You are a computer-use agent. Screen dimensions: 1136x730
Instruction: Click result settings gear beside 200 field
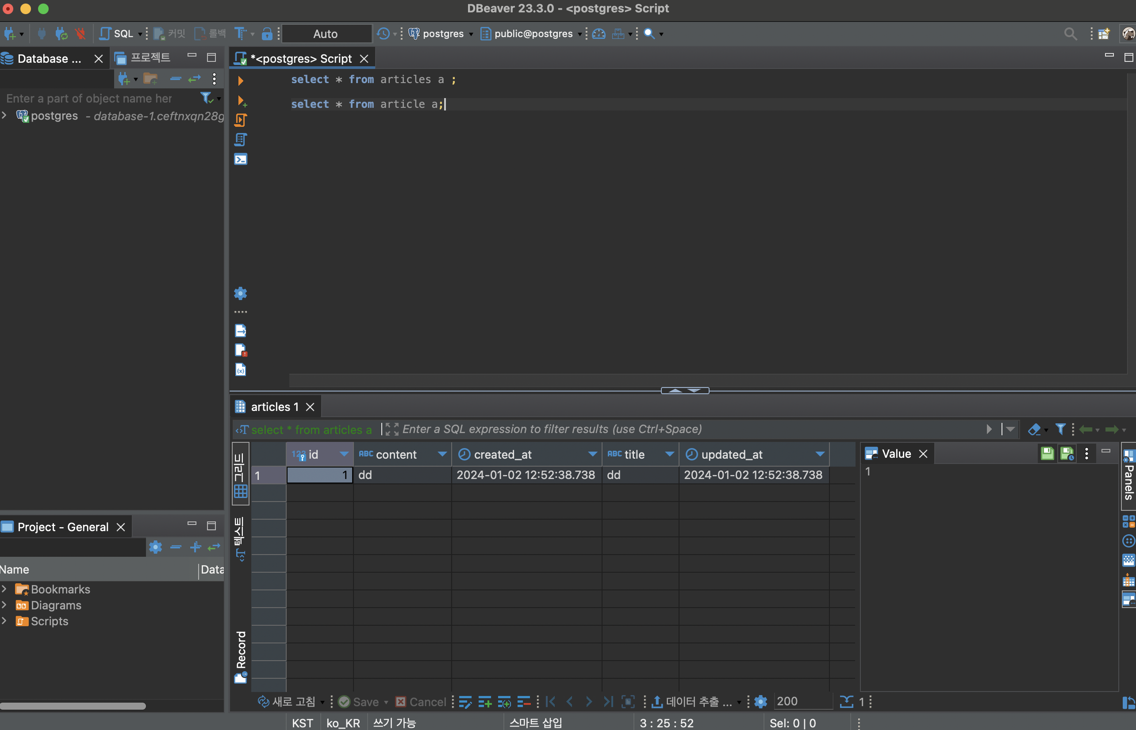761,702
